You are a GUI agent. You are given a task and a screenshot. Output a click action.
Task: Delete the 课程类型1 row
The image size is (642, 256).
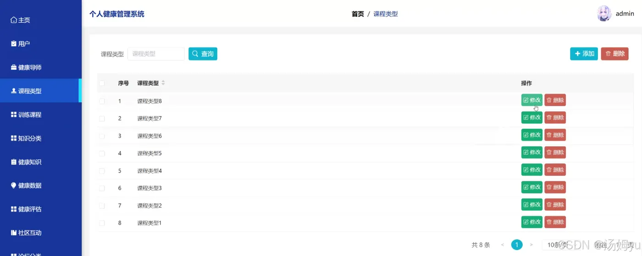coord(555,222)
